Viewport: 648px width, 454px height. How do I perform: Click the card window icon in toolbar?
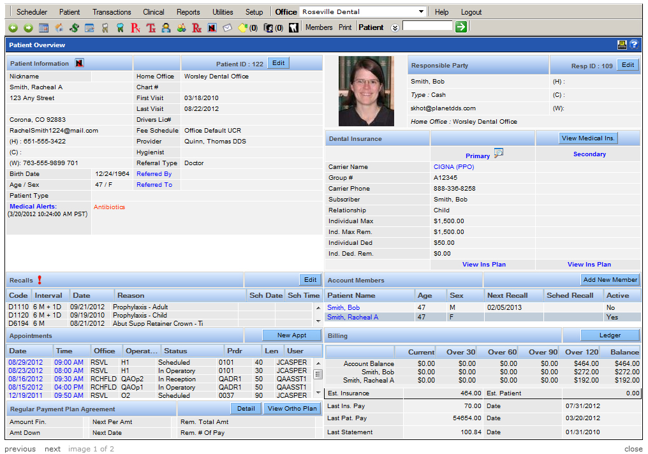[x=89, y=27]
